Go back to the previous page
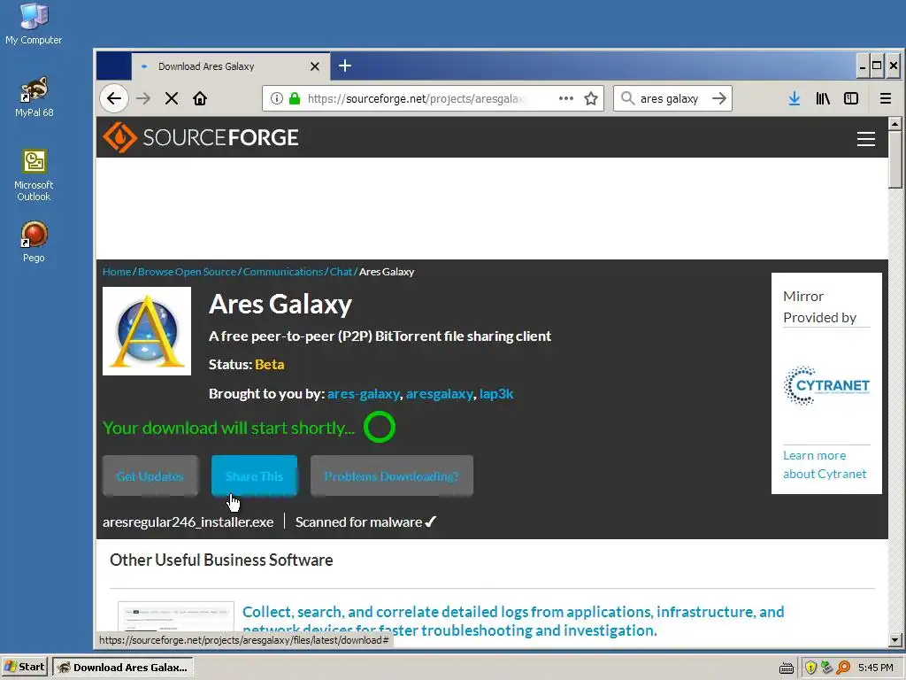Image resolution: width=906 pixels, height=680 pixels. point(114,98)
